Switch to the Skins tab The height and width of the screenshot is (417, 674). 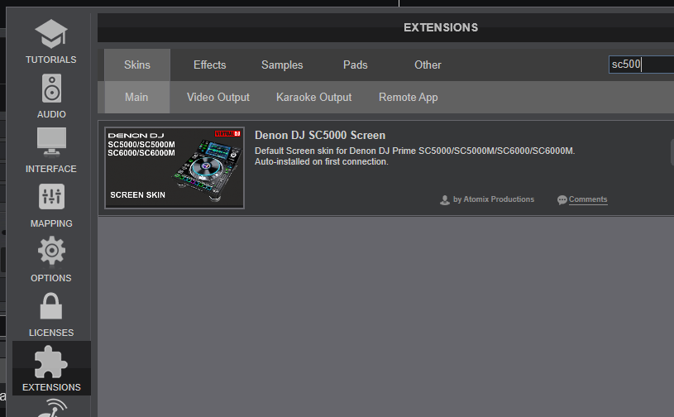point(137,65)
